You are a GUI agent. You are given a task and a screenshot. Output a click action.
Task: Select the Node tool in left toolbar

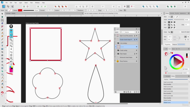click(x=2, y=20)
